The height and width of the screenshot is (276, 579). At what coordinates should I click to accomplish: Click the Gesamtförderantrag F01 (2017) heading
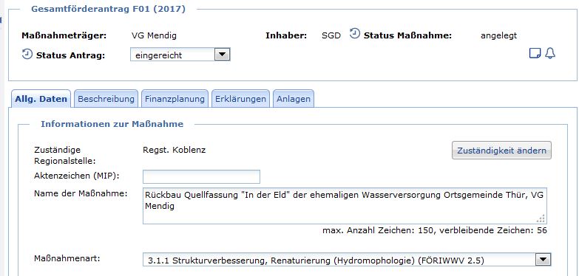108,9
